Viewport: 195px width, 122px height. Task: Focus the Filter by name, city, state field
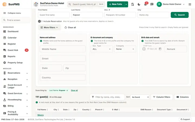[x=107, y=97]
